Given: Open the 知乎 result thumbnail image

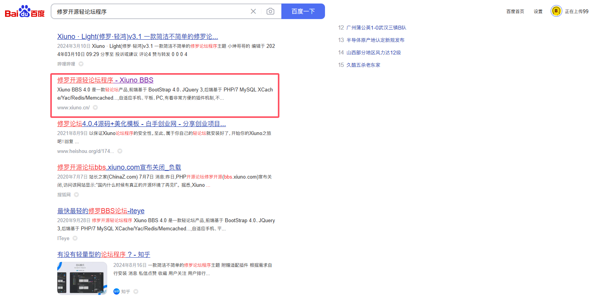Looking at the screenshot, I should pyautogui.click(x=82, y=278).
